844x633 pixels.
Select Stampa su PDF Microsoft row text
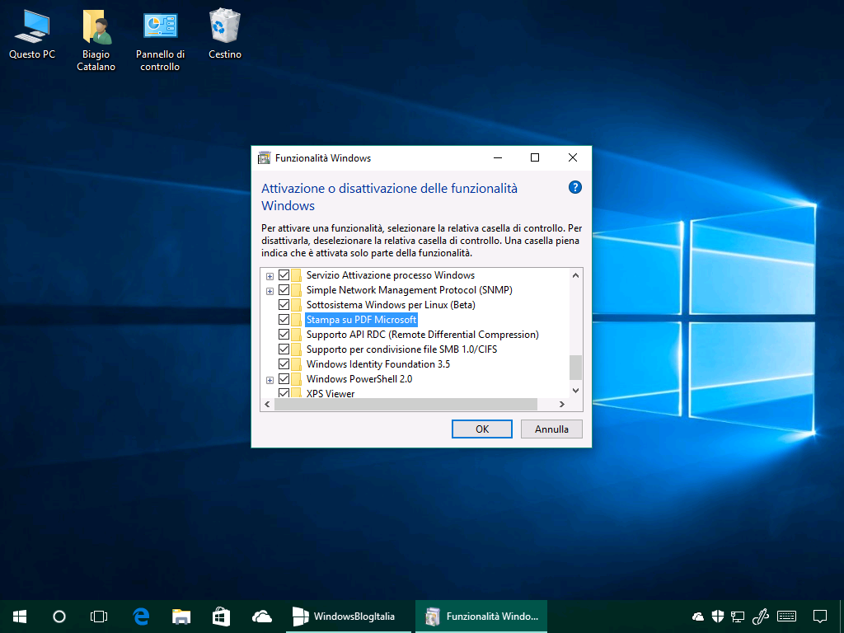tap(361, 320)
